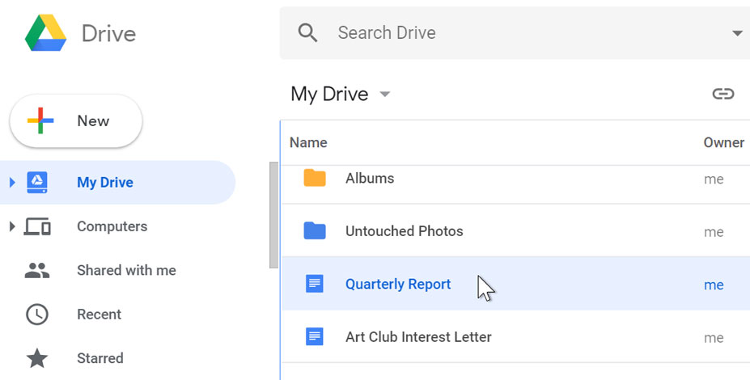Viewport: 750px width, 380px height.
Task: Click the Google Drive logo icon
Action: pyautogui.click(x=45, y=33)
